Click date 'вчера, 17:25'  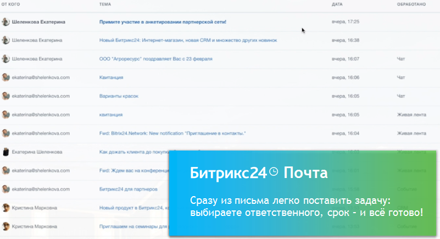point(346,21)
